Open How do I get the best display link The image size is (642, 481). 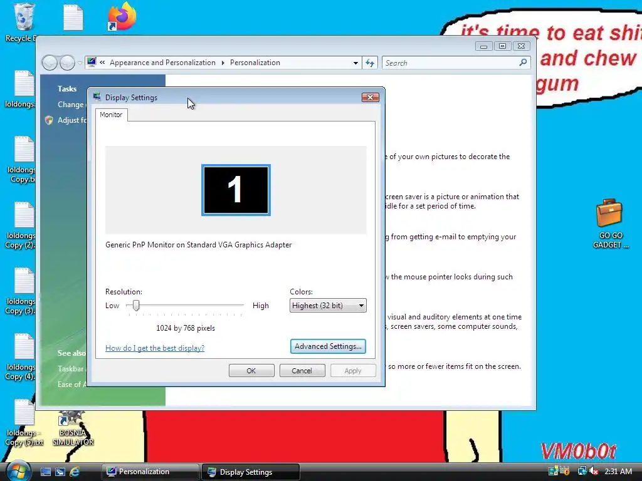(155, 348)
